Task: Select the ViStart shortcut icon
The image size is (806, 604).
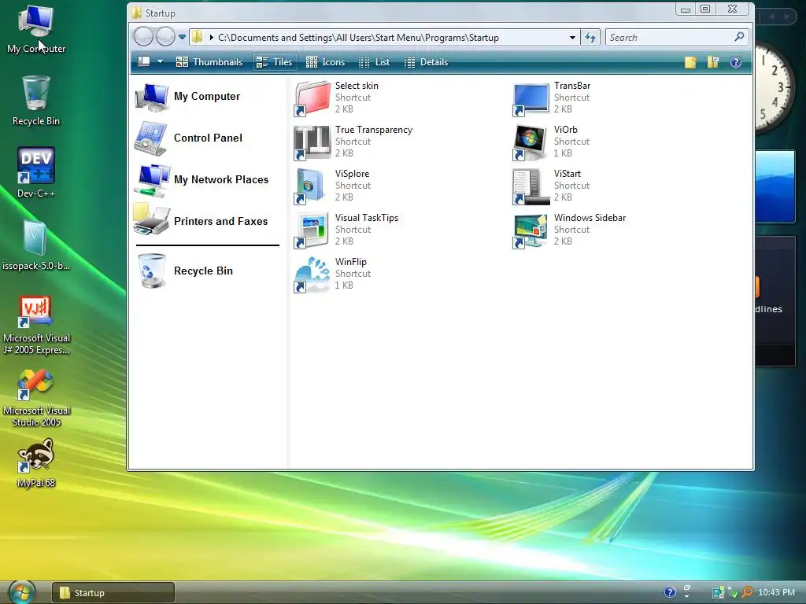Action: (530, 186)
